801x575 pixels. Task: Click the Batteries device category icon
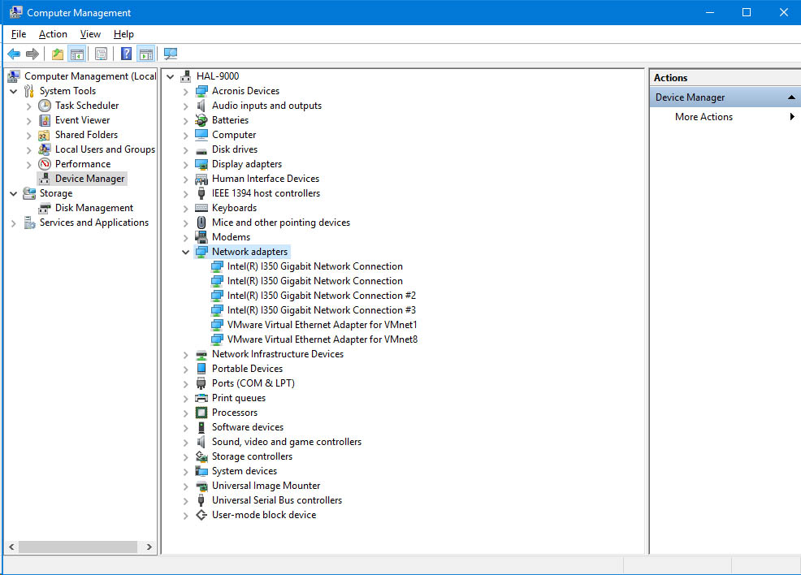click(x=201, y=120)
